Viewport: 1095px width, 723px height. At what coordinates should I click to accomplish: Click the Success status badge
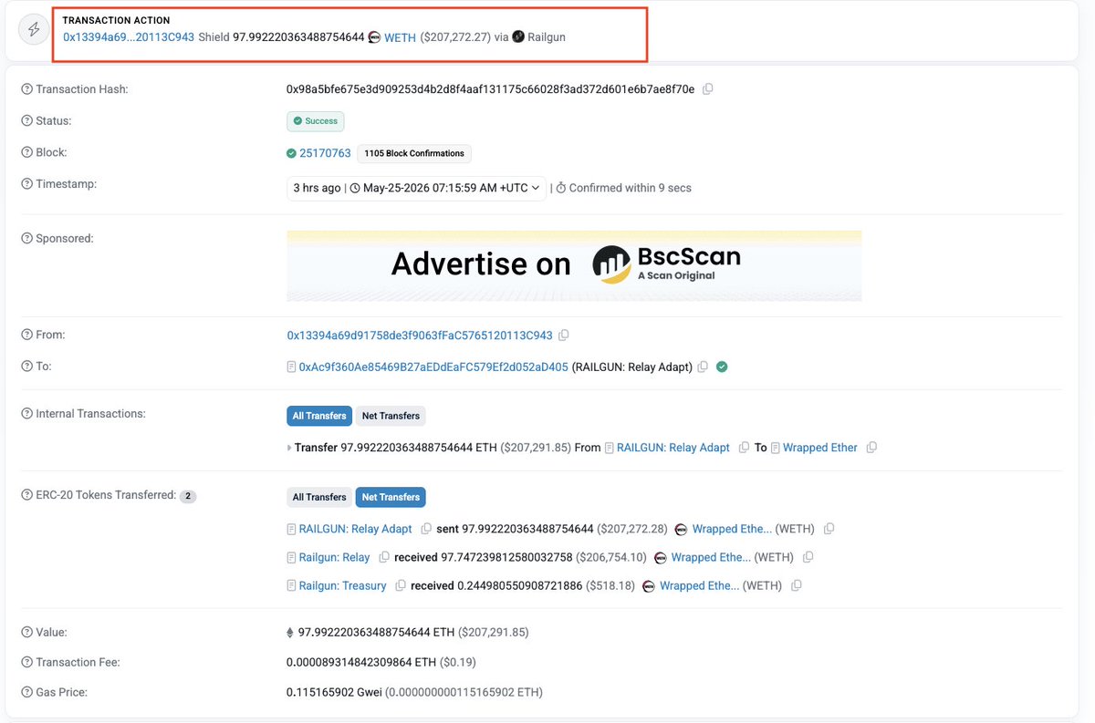pos(316,121)
